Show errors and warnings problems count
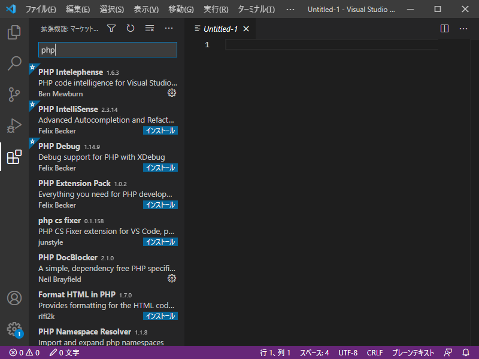The image size is (479, 359). pyautogui.click(x=25, y=352)
